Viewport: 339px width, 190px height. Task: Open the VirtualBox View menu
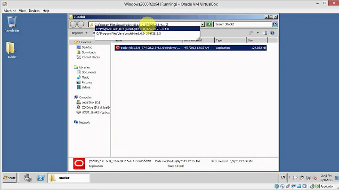tap(22, 10)
